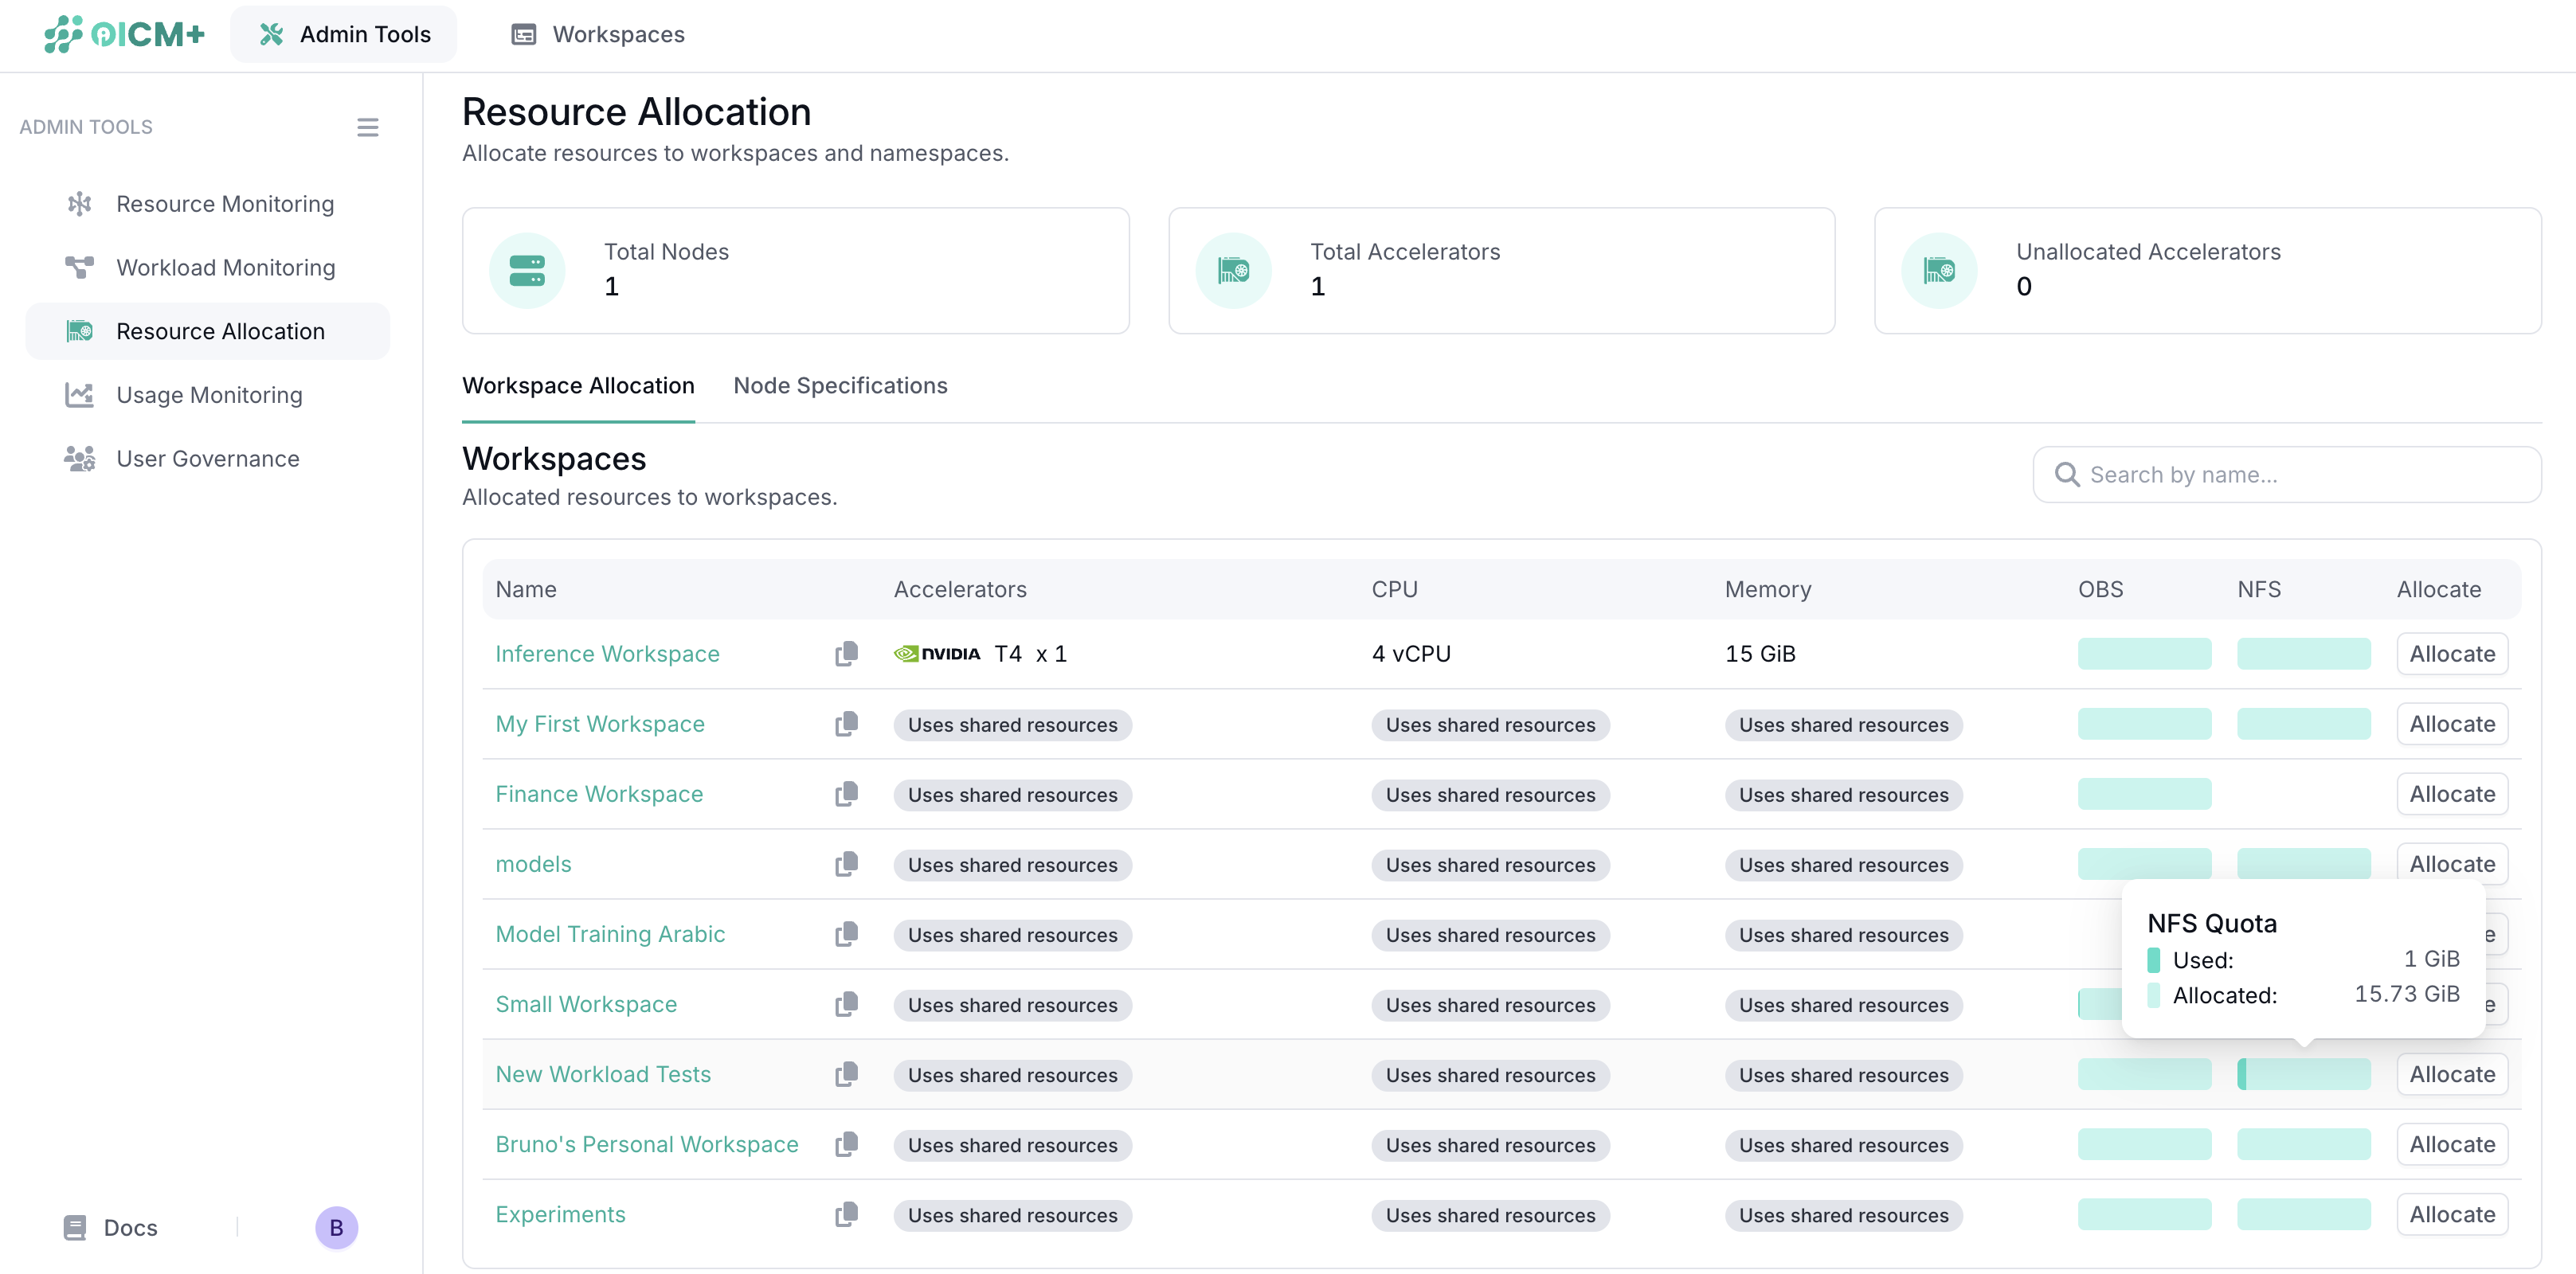Collapse the Admin Tools sidebar menu

(367, 127)
